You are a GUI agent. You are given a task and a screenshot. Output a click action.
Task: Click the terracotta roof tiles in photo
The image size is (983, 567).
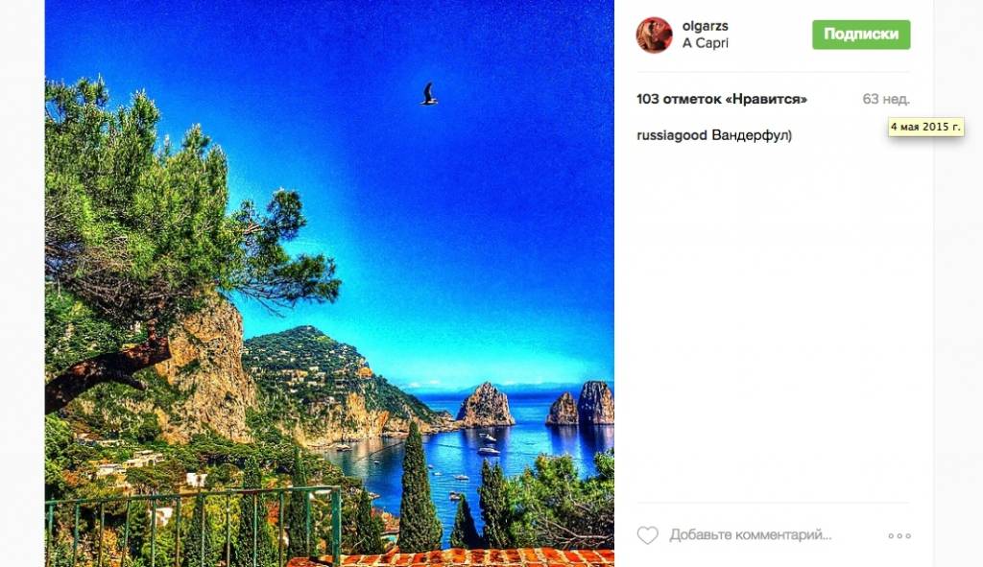click(x=450, y=557)
